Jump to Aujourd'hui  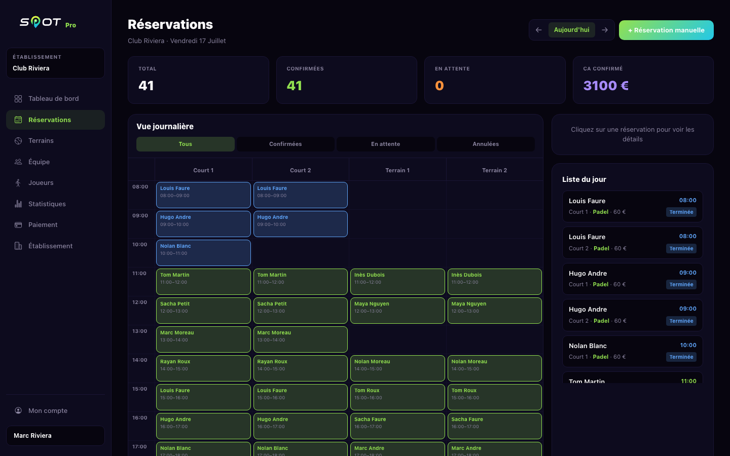pos(572,30)
